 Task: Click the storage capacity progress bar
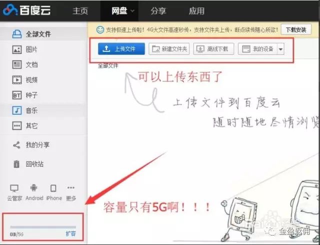tap(43, 227)
